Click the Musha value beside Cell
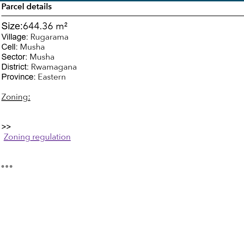 (32, 47)
